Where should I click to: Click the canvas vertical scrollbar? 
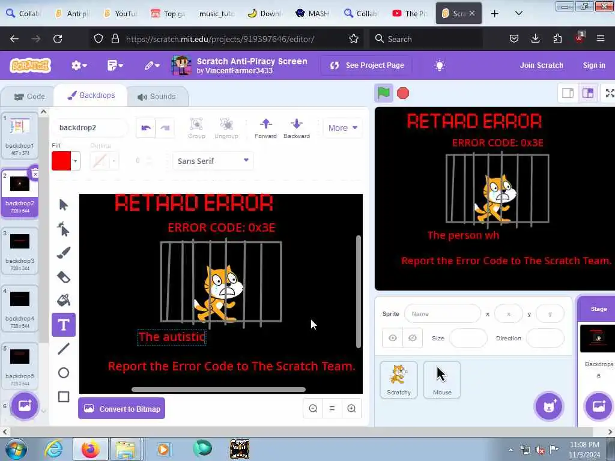pyautogui.click(x=358, y=292)
